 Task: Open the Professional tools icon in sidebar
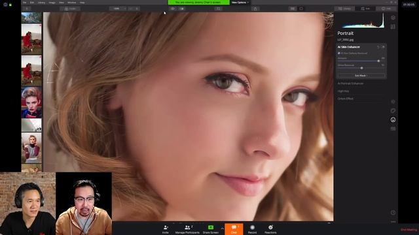click(393, 129)
